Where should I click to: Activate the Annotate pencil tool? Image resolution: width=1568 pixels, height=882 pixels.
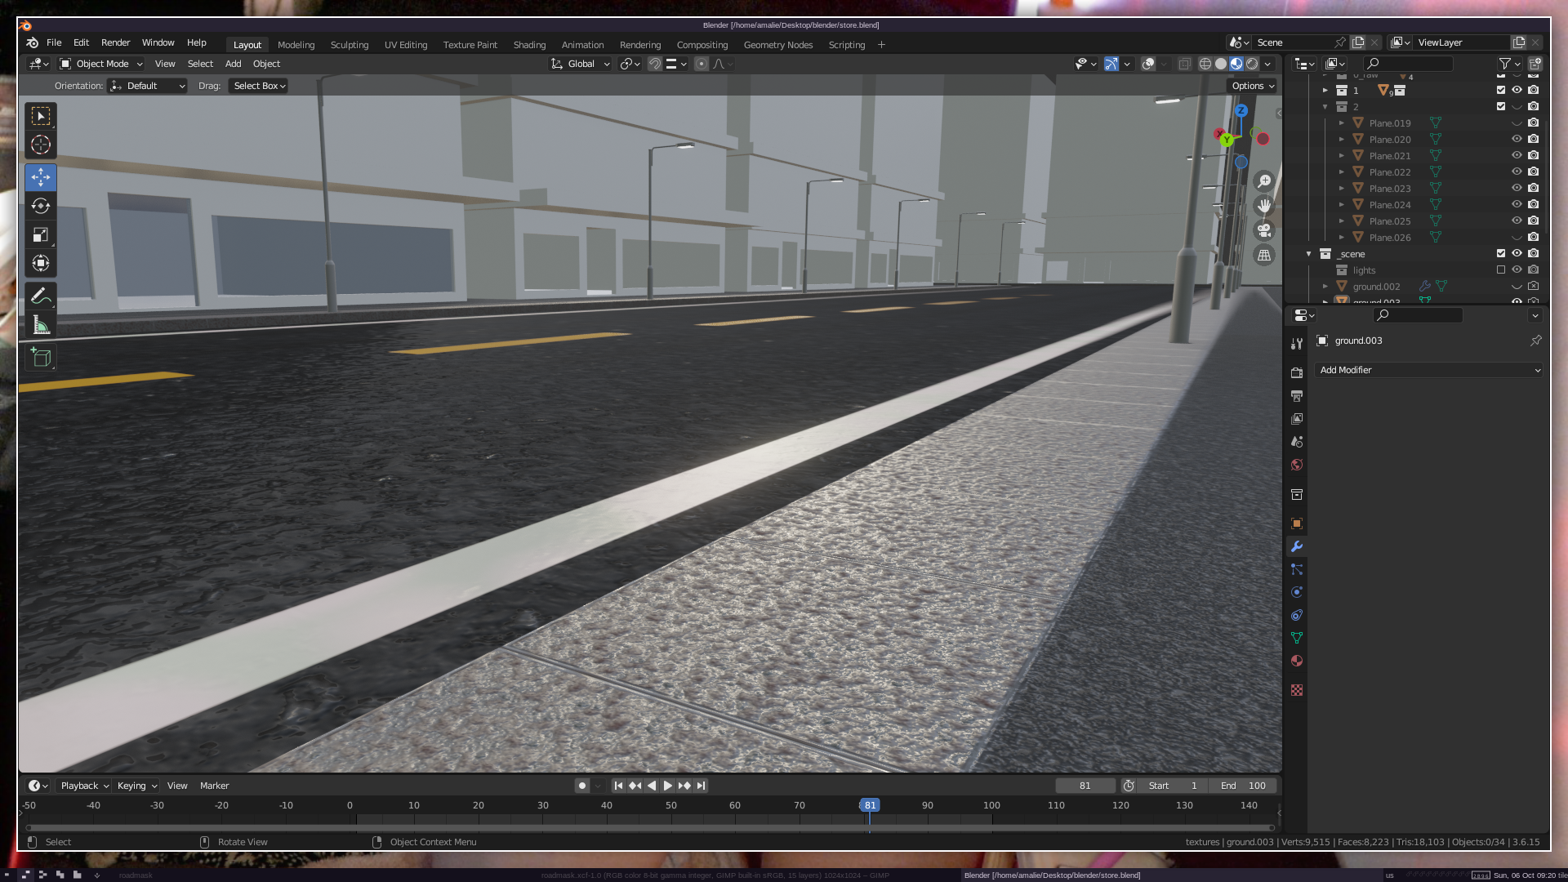click(x=41, y=296)
